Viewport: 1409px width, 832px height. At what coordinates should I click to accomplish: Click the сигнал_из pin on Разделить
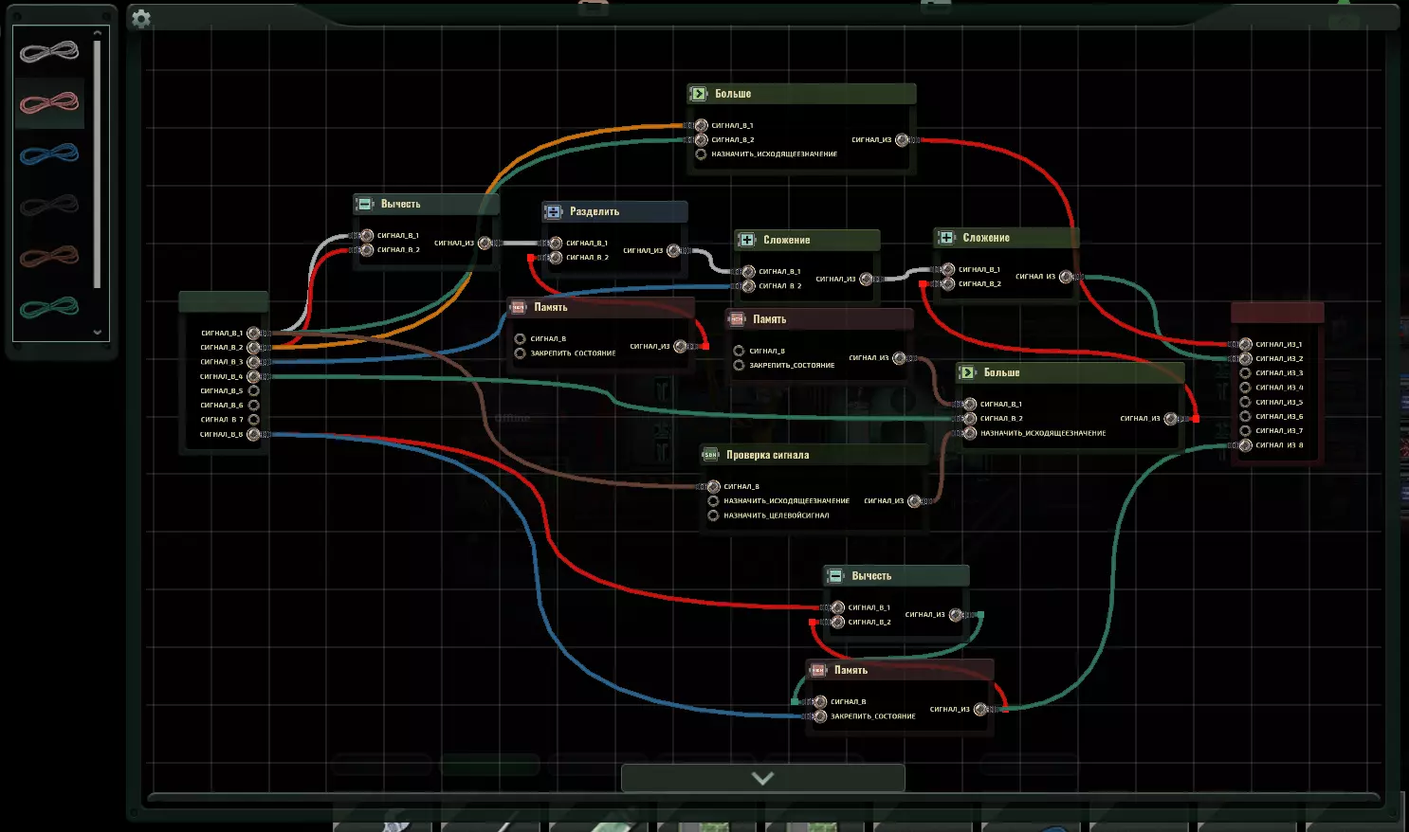pos(673,250)
